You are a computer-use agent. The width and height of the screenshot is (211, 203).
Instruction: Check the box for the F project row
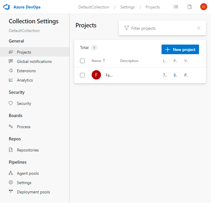pyautogui.click(x=82, y=75)
